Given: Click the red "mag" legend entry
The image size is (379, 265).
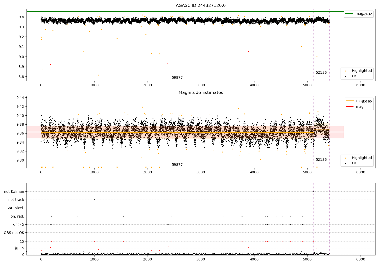Looking at the screenshot, I should (355, 107).
